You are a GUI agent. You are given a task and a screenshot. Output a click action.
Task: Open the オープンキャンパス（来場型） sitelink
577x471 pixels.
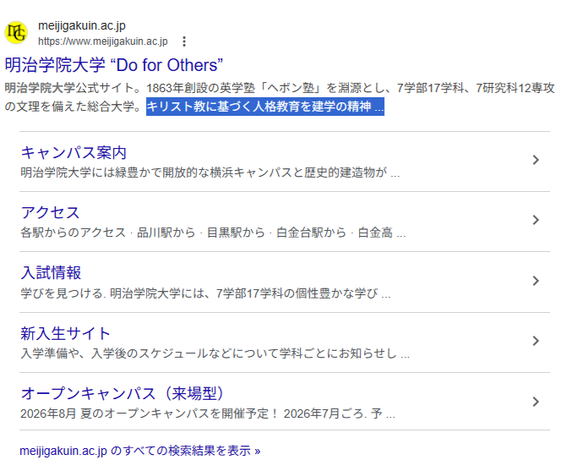point(121,393)
